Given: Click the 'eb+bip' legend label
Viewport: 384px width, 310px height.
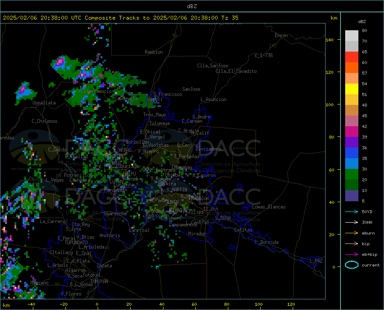Looking at the screenshot, I should [x=369, y=255].
